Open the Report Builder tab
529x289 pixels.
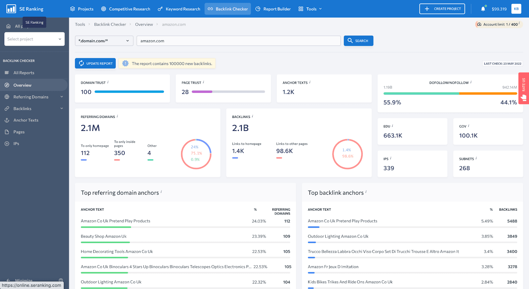273,9
